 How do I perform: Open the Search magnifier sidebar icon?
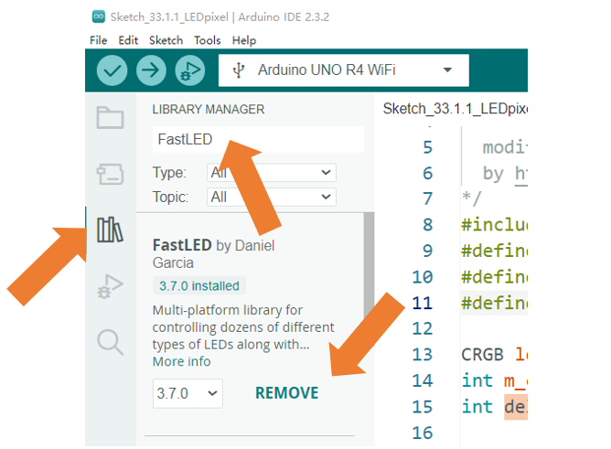[x=111, y=342]
